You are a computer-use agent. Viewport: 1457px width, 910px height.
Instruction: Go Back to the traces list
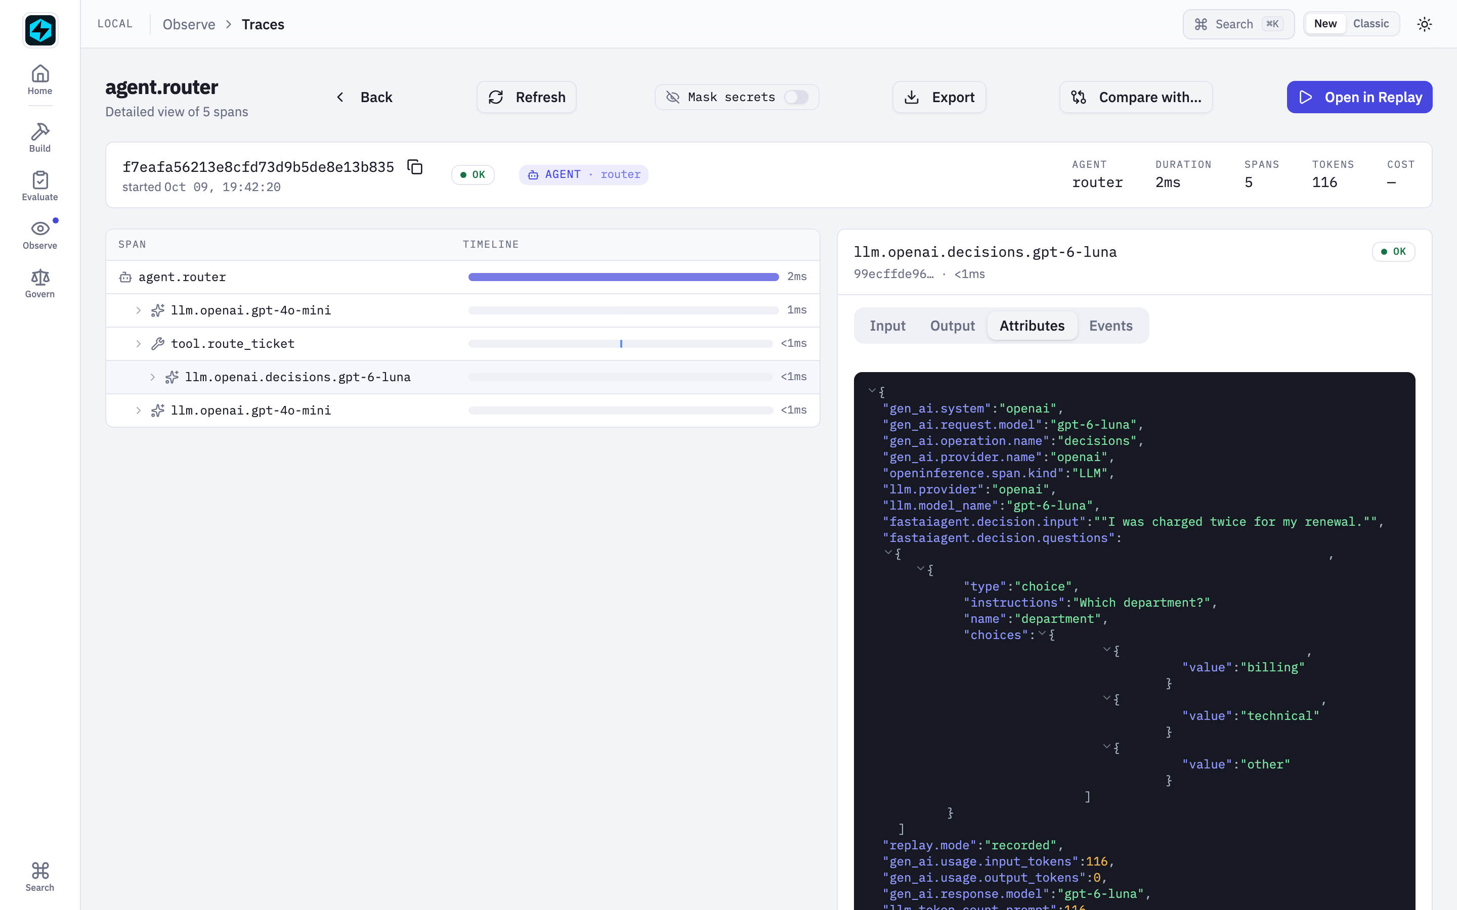pyautogui.click(x=364, y=97)
